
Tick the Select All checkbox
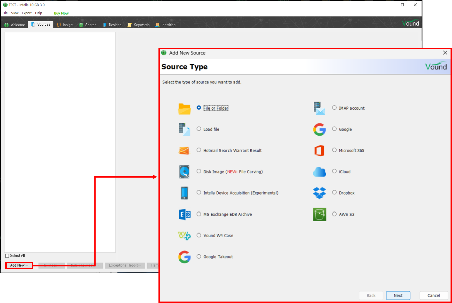(x=7, y=256)
